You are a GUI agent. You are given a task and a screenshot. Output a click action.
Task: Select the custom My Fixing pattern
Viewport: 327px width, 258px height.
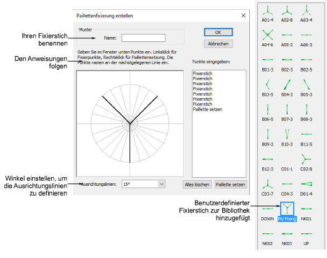pos(287,212)
